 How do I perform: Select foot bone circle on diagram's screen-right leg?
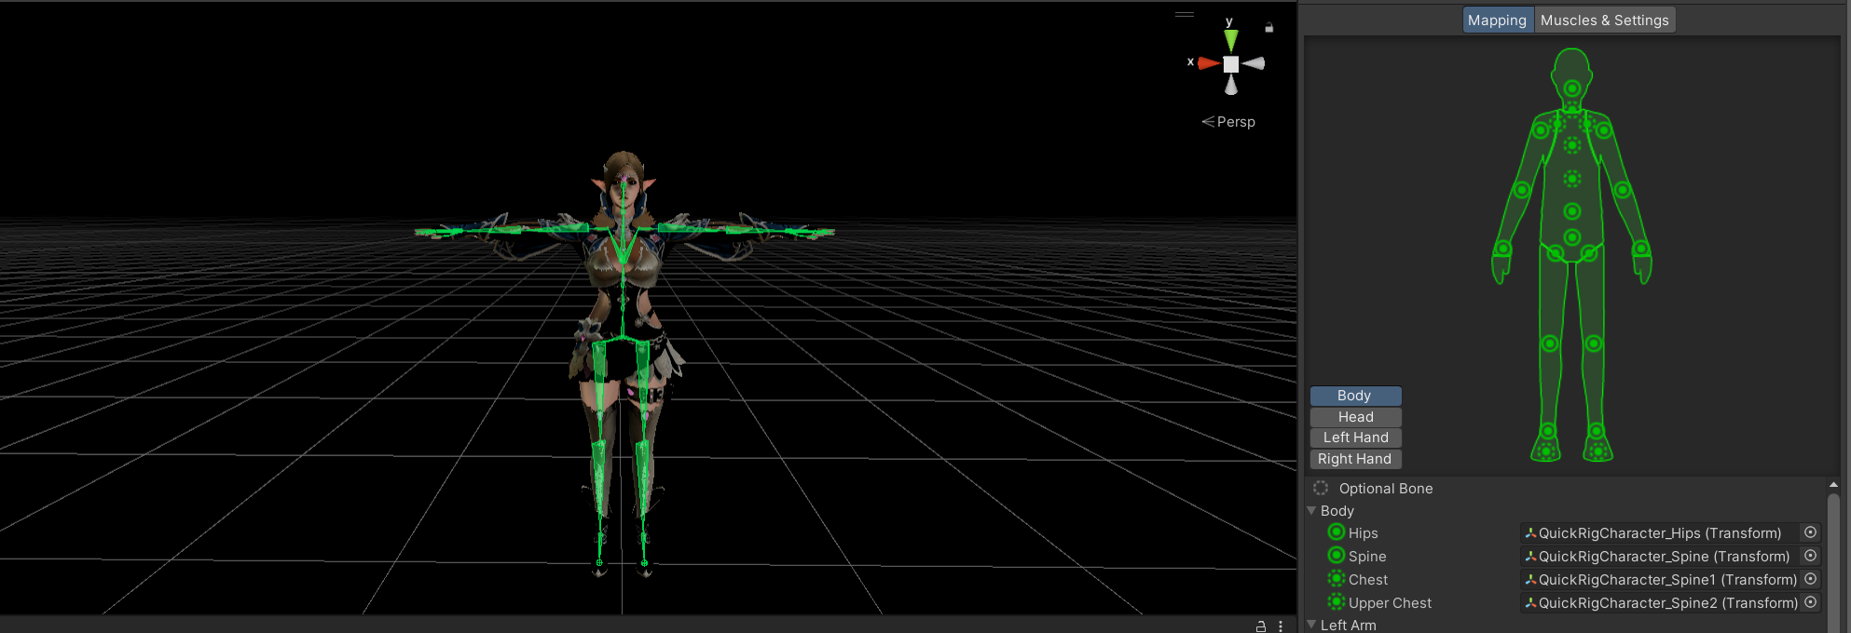[x=1597, y=431]
